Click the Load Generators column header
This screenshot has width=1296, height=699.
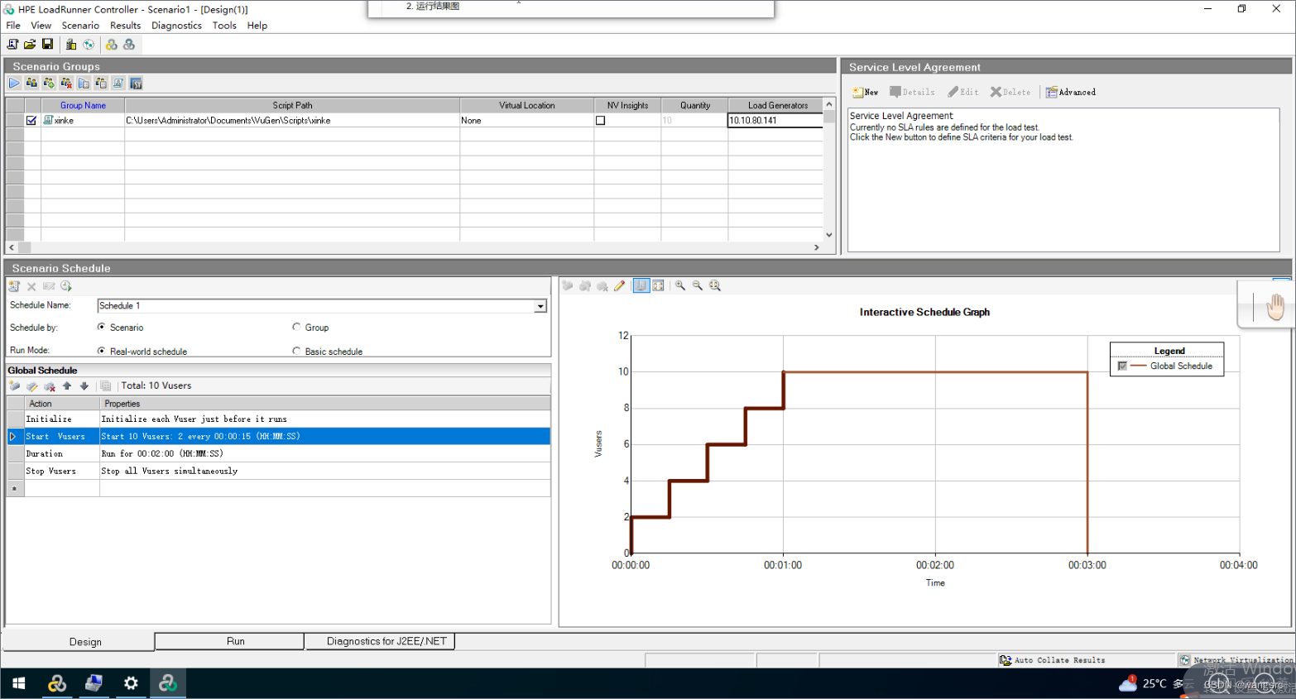point(775,105)
